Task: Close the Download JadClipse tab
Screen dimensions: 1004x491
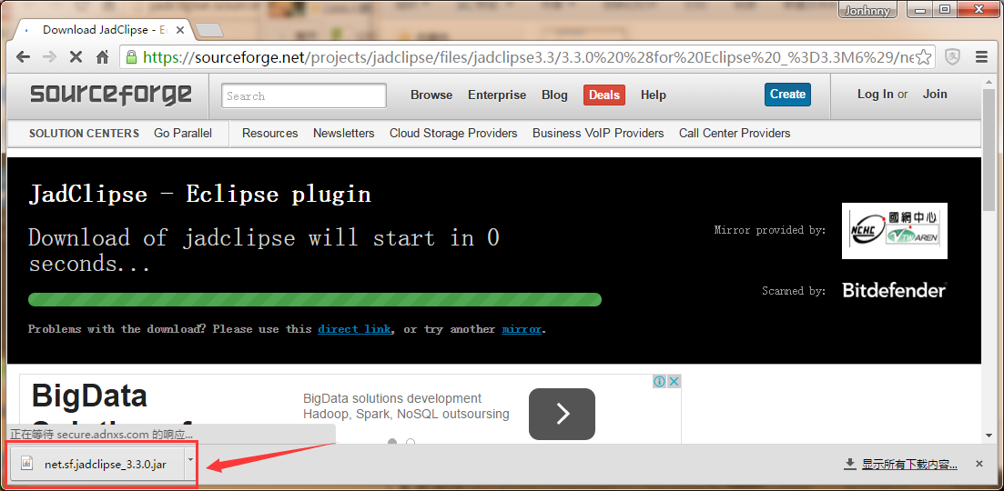Action: (x=180, y=30)
